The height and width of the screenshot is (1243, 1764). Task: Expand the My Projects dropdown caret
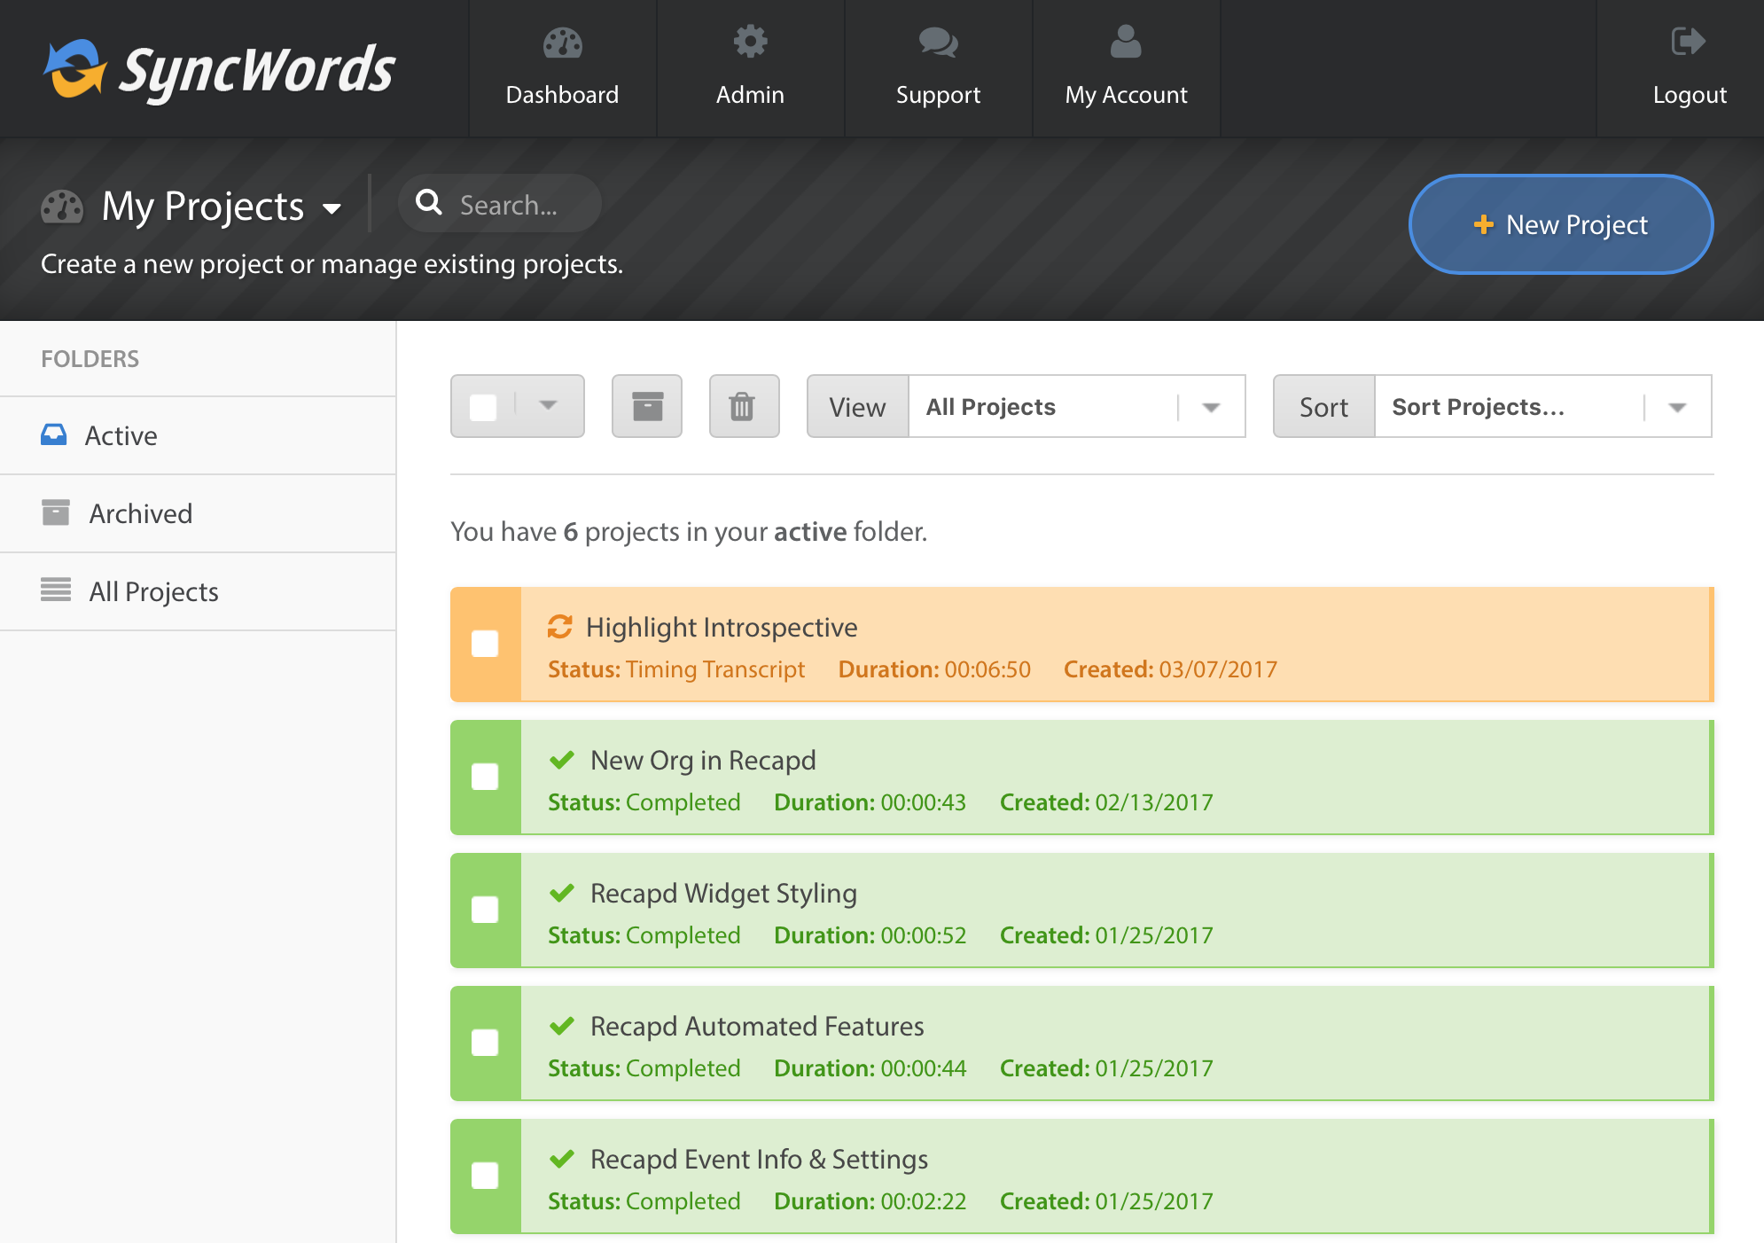click(x=332, y=209)
